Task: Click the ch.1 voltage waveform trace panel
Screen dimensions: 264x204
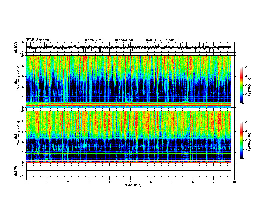Action: 130,47
